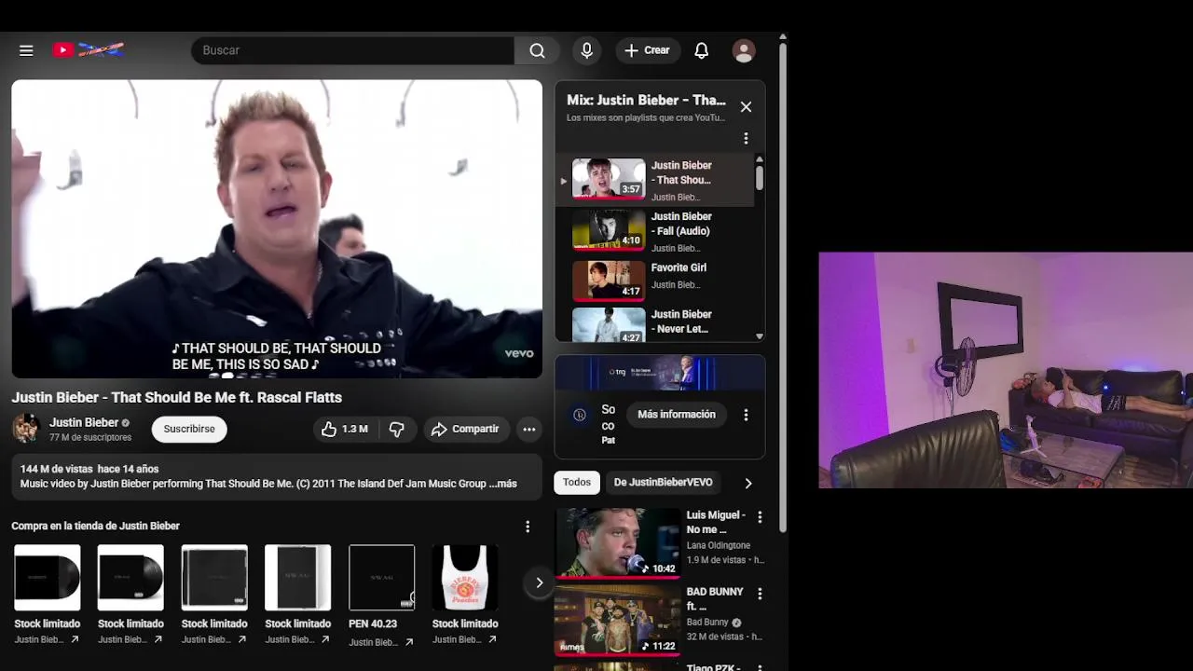1193x671 pixels.
Task: Play Never Let... playlist item
Action: click(654, 324)
